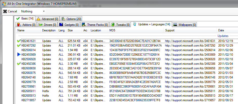Click the warning triangle icon on the Advanced tab

(38, 19)
